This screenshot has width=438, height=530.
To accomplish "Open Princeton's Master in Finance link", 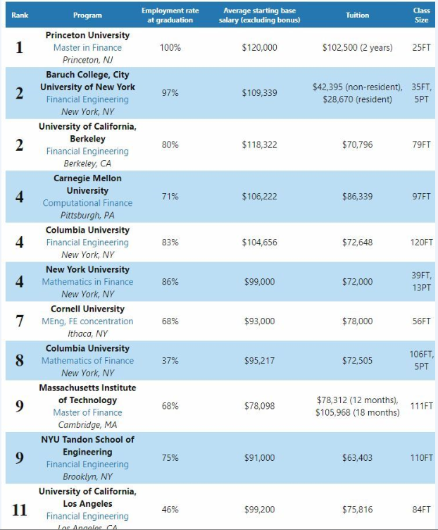I will point(87,48).
